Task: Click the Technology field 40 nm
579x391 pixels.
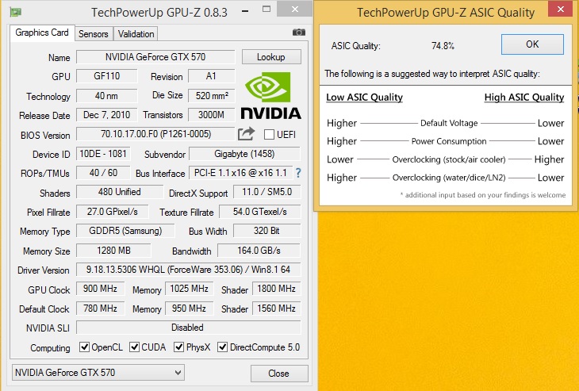Action: [x=107, y=96]
